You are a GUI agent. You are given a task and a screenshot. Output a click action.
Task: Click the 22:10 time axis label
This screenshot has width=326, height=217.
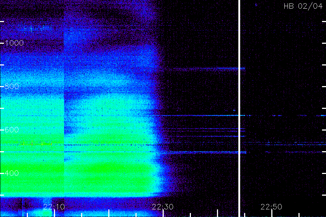coord(54,207)
